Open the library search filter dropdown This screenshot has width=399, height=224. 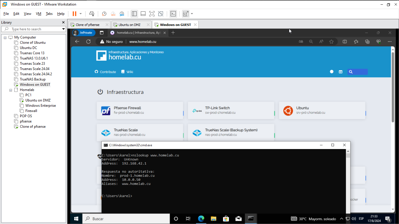pyautogui.click(x=63, y=29)
